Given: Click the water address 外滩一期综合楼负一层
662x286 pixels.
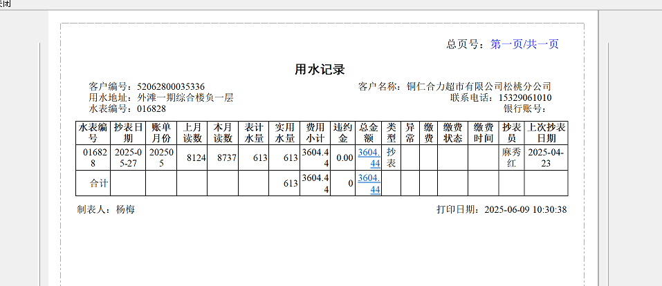Looking at the screenshot, I should (185, 97).
